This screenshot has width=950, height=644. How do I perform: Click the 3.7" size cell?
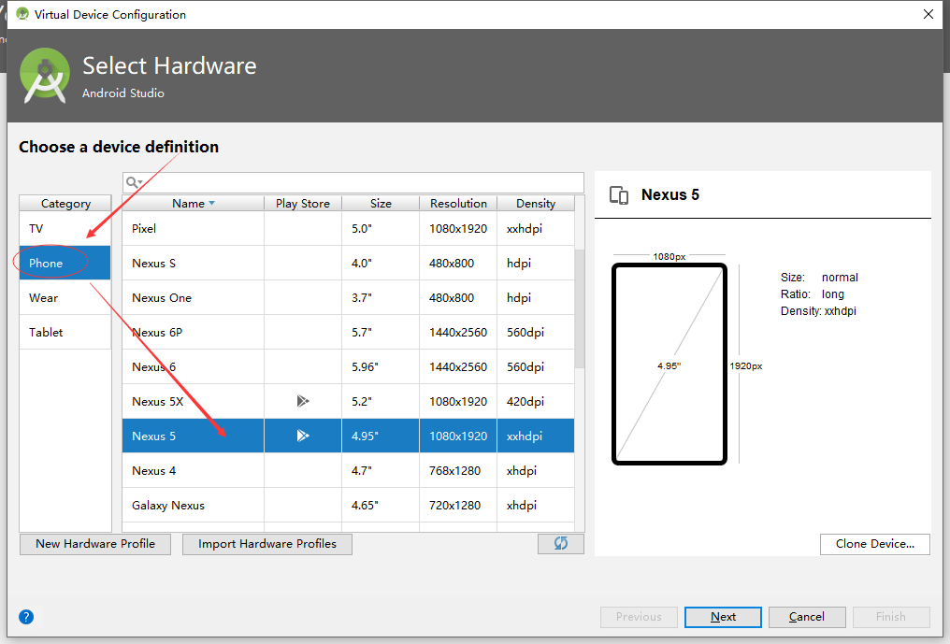tap(381, 297)
